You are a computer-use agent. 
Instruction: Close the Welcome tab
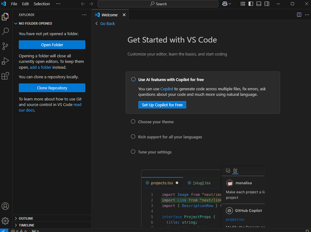(x=124, y=15)
